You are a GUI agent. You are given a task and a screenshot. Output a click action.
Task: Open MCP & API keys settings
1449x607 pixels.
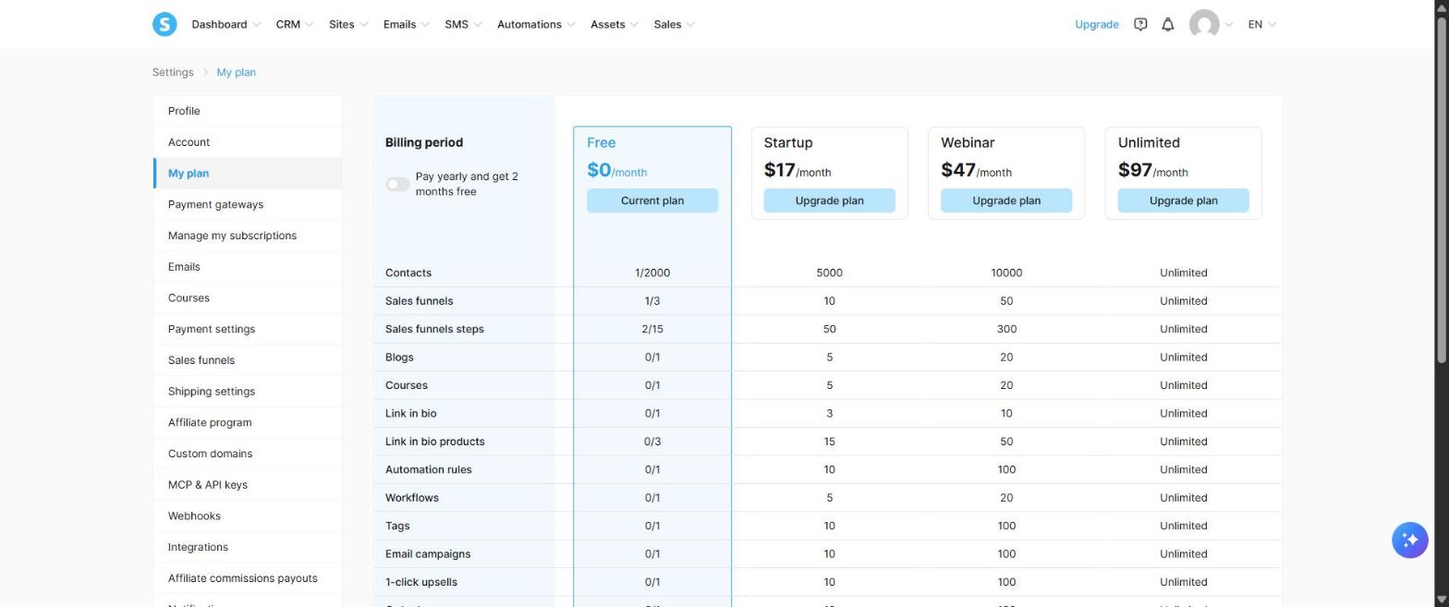[248, 485]
